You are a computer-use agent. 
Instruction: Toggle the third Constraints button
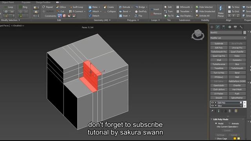[x=69, y=16]
